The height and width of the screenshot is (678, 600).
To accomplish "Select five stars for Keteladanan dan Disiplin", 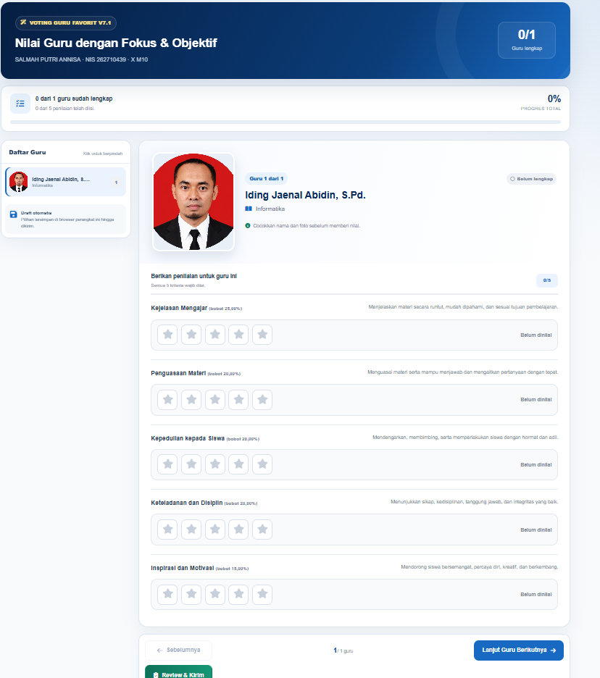I will pyautogui.click(x=262, y=530).
